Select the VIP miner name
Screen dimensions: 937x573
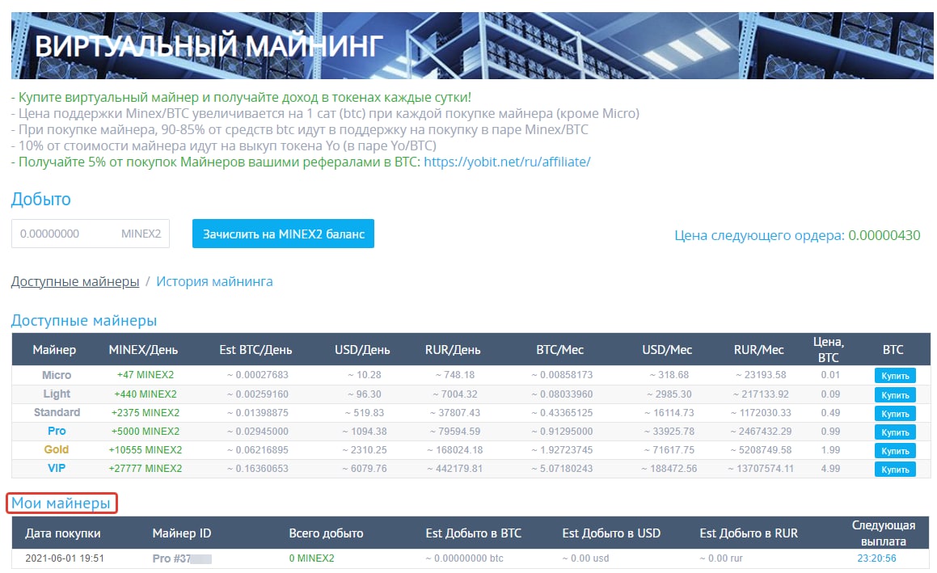coord(57,468)
